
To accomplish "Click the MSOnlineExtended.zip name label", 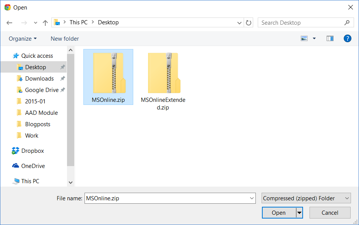I will coord(163,104).
